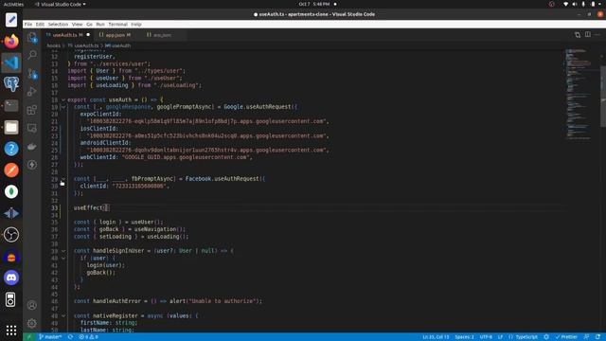Screen dimensions: 606x341
Task: Open the Thunder Client lightning icon
Action: pos(32,165)
